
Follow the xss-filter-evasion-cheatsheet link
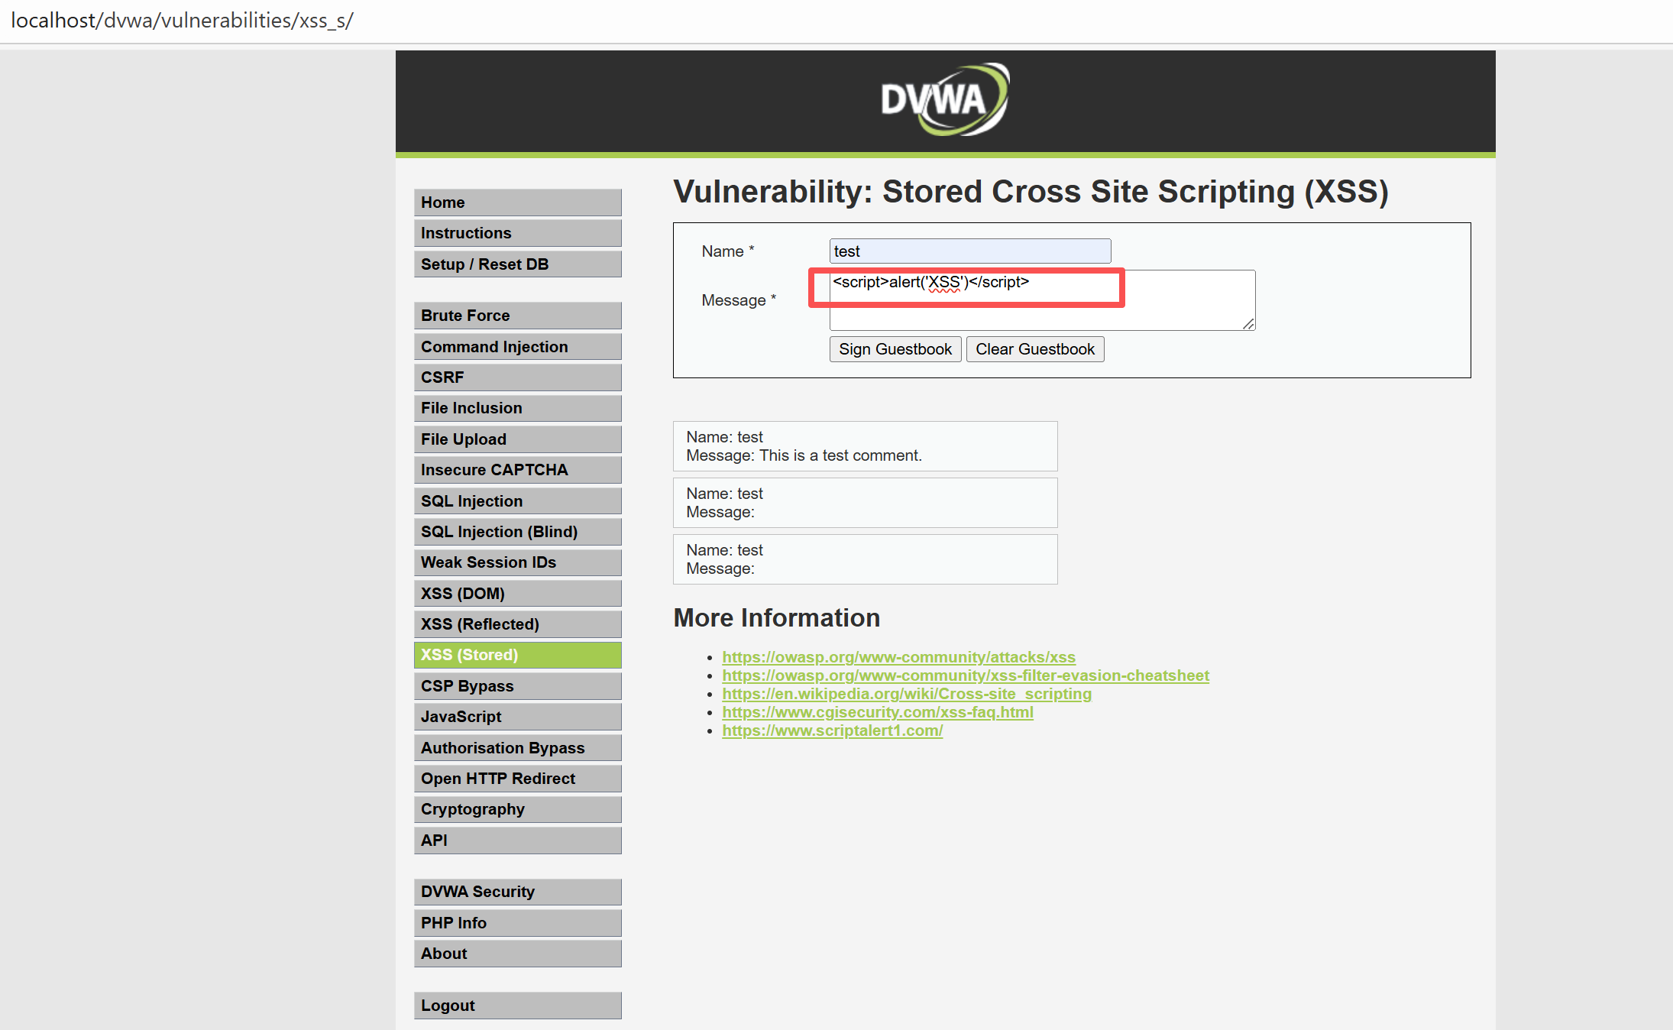point(965,675)
